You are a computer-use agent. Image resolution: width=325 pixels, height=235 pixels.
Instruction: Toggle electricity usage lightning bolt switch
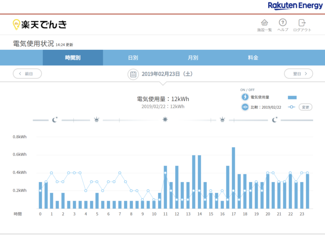click(x=245, y=97)
